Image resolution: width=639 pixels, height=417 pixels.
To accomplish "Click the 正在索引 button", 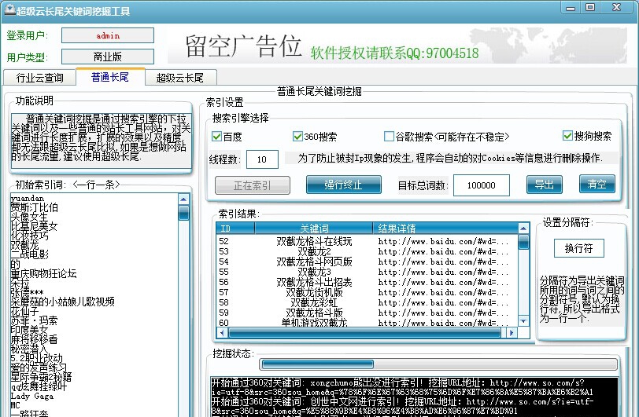I will point(253,185).
